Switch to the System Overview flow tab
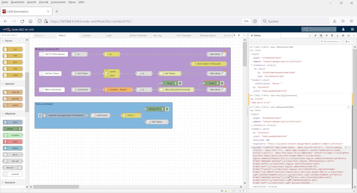 point(138,35)
